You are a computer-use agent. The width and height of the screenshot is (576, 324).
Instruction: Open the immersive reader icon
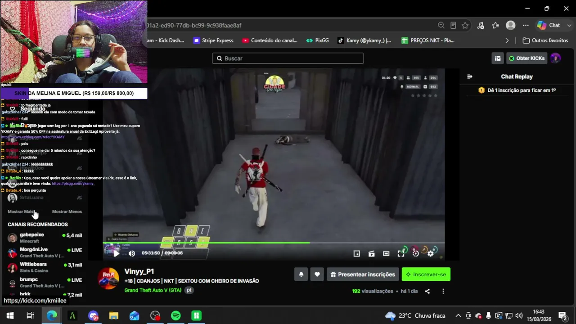click(453, 25)
